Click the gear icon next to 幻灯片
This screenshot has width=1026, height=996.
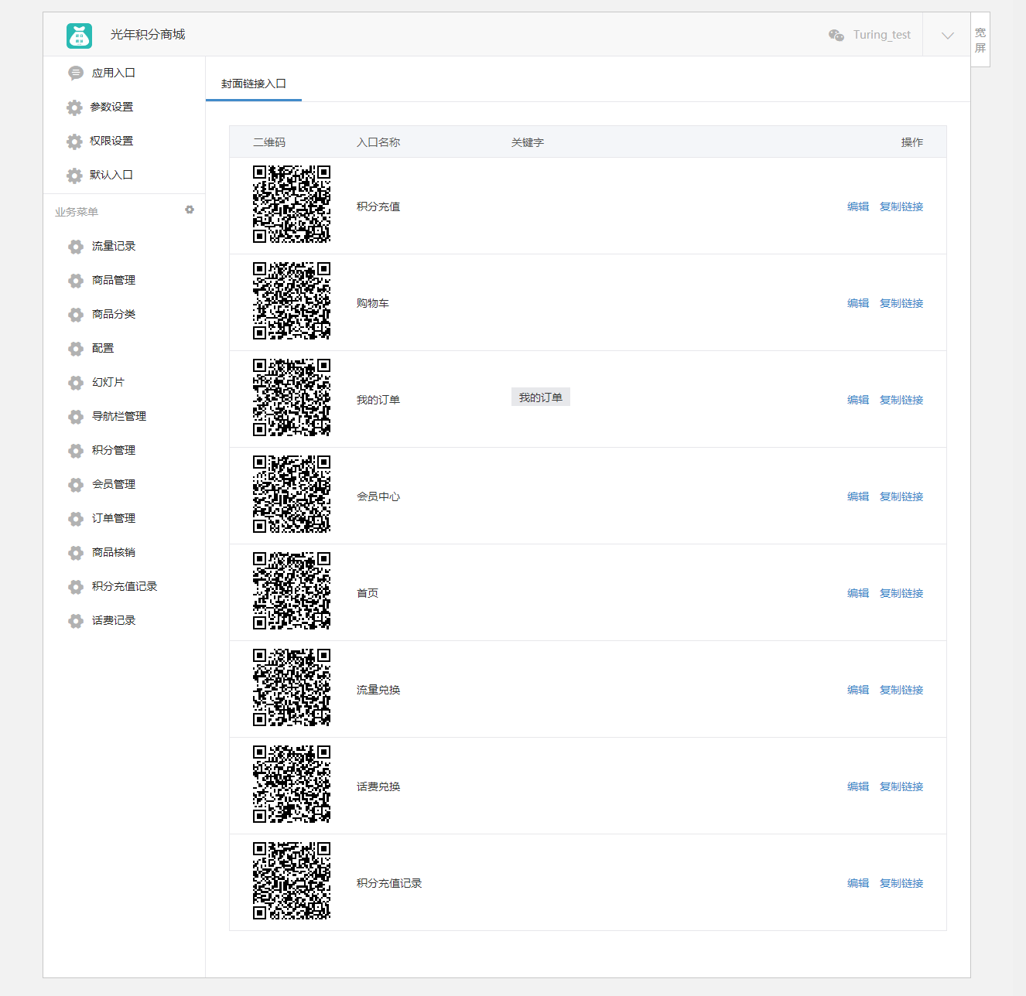pos(76,383)
